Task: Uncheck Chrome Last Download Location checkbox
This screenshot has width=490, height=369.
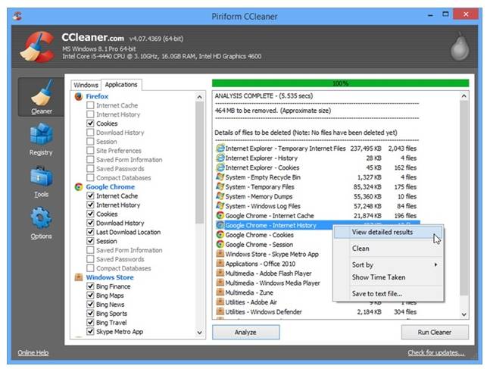Action: [x=90, y=232]
